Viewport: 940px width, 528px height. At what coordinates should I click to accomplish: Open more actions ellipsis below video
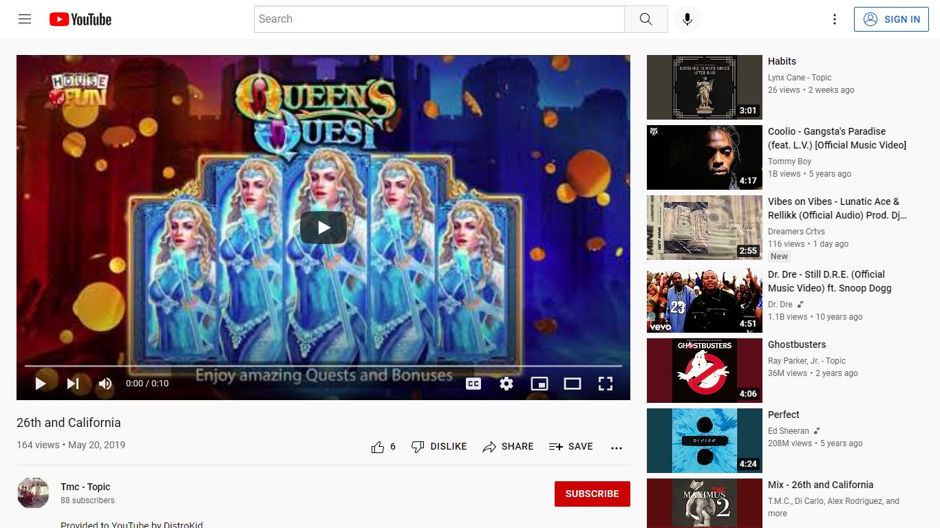617,448
